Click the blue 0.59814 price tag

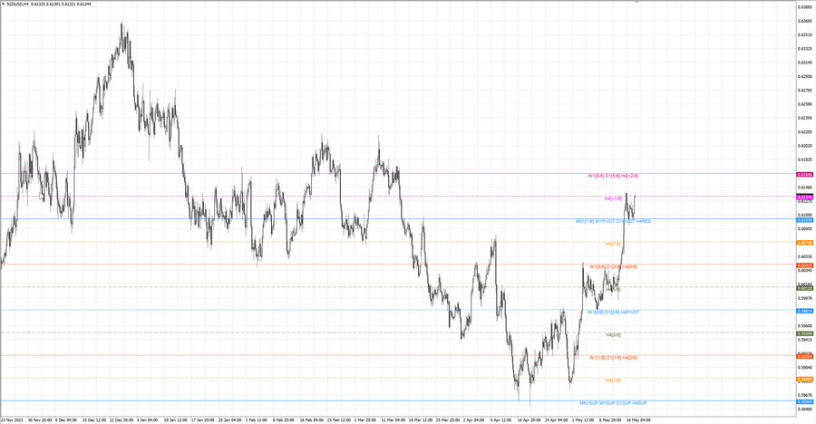tap(804, 311)
